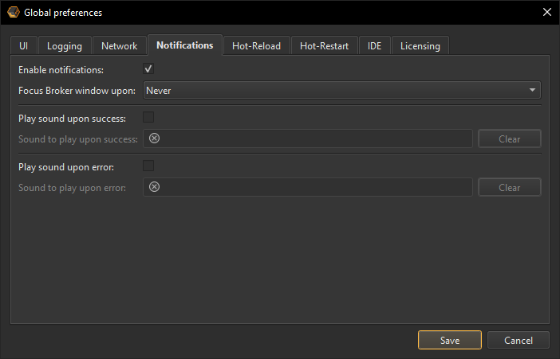Close the Global preferences dialog
The height and width of the screenshot is (359, 560).
(546, 12)
